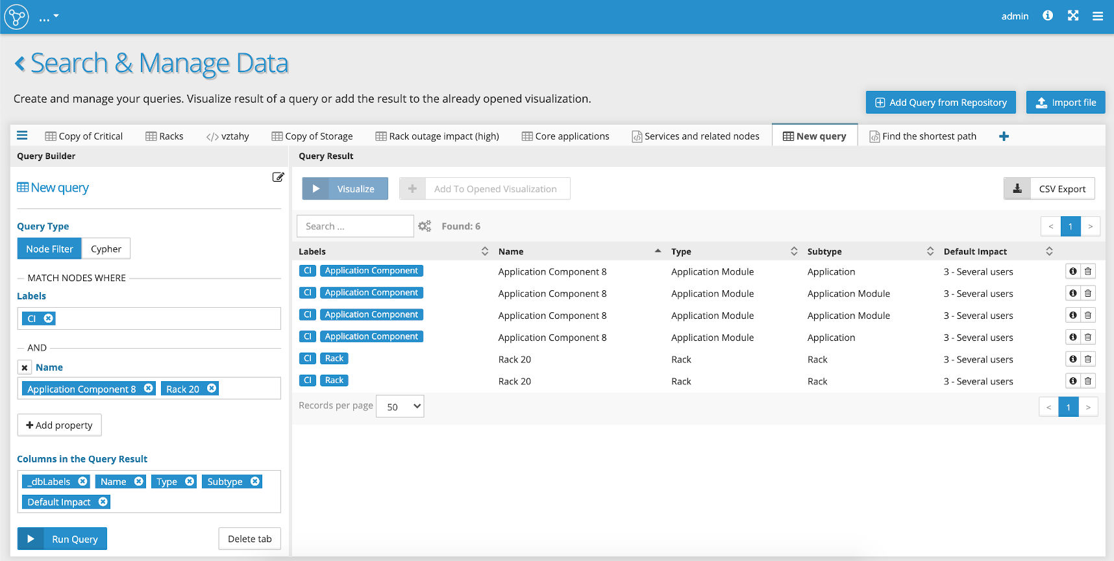Switch to Core applications tab
The height and width of the screenshot is (561, 1114).
tap(565, 136)
